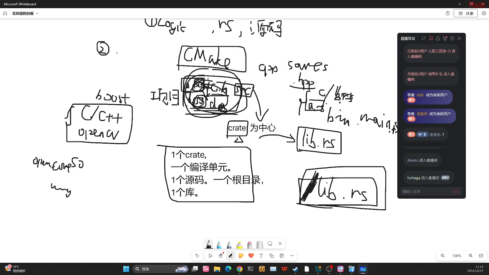
Task: Open Microsoft Edge from the taskbar
Action: 228,269
